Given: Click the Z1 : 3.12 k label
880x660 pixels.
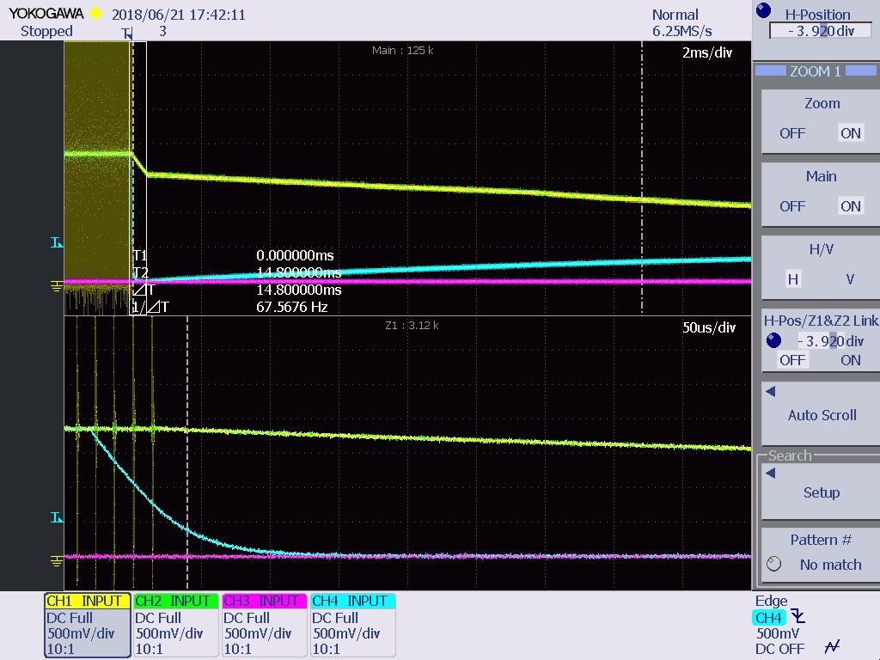Looking at the screenshot, I should coord(412,325).
